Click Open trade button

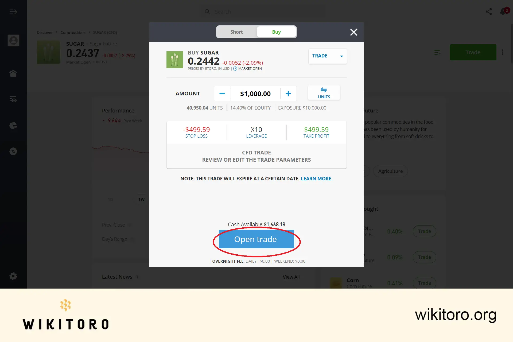coord(255,239)
